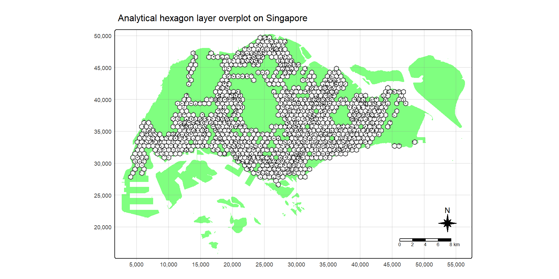Click the bottom hexagon of the northwest chain
The width and height of the screenshot is (559, 279).
point(189,84)
